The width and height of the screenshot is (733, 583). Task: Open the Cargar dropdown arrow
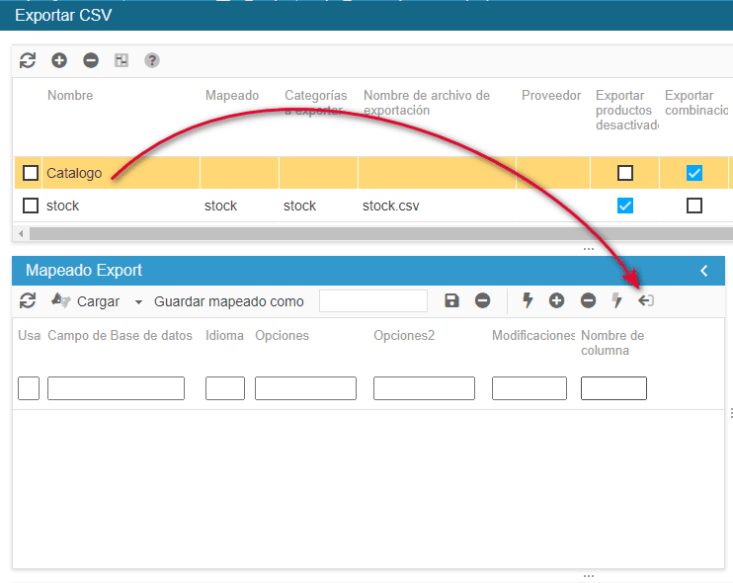(138, 301)
